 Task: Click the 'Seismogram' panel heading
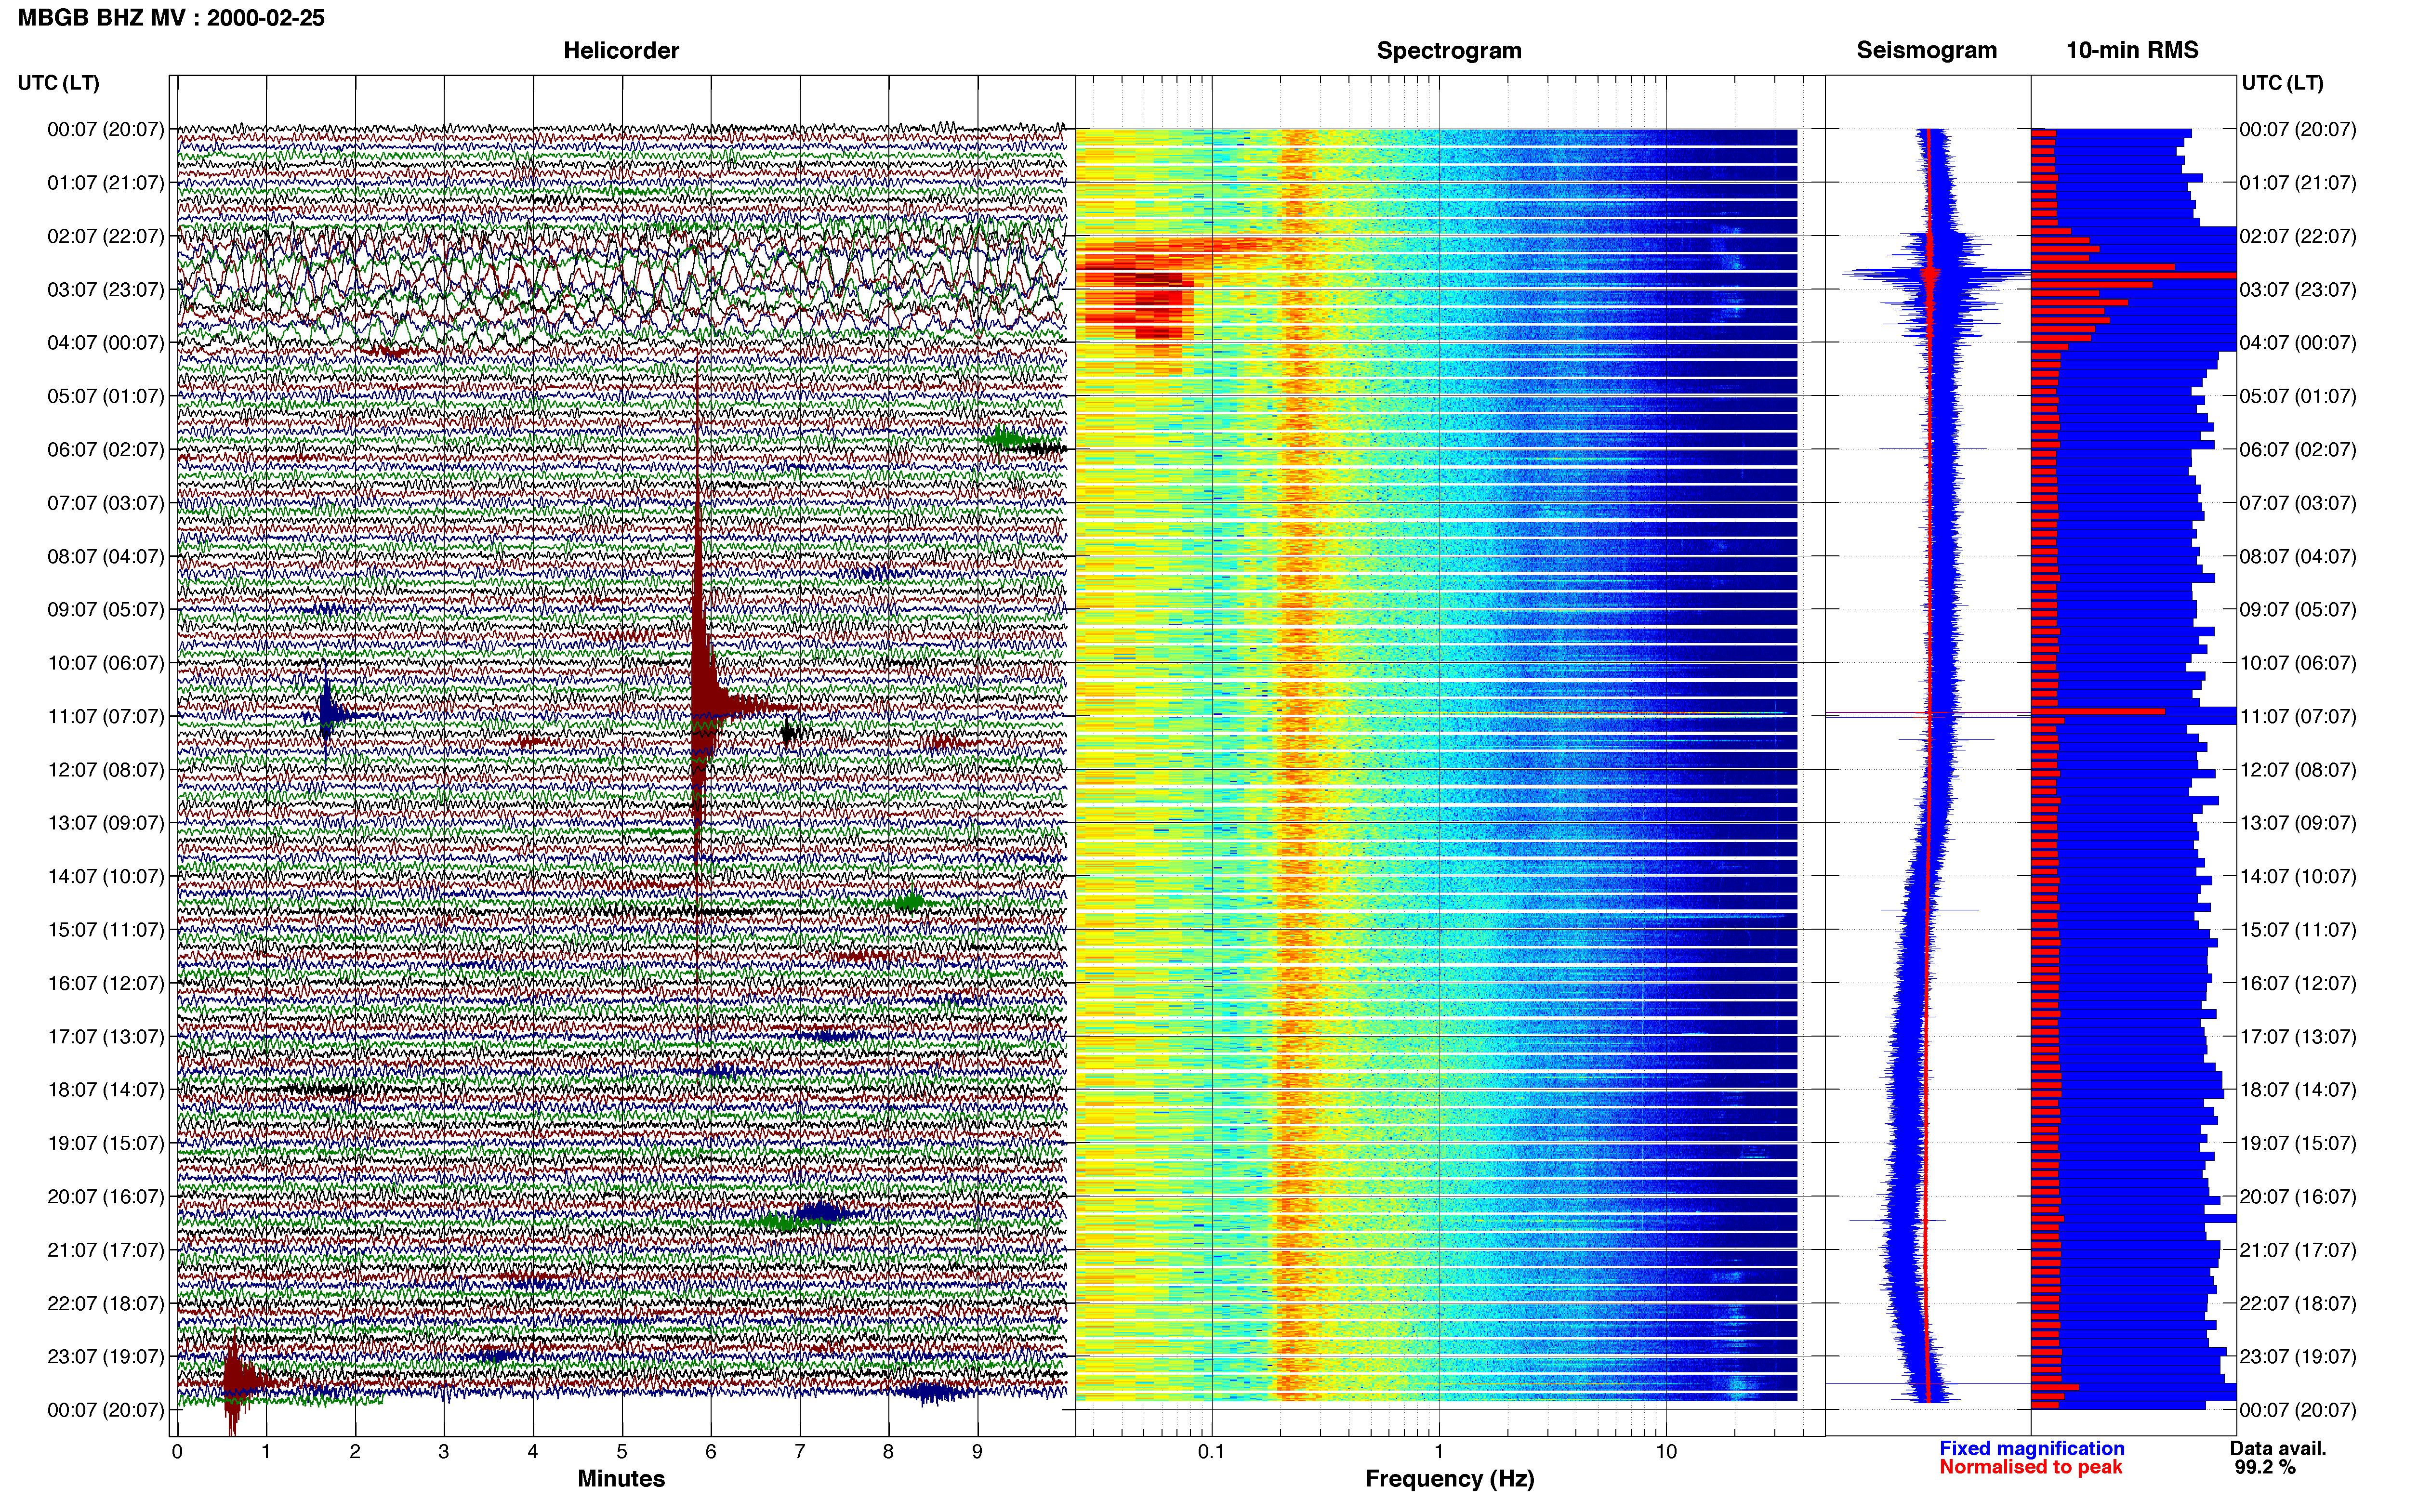(1926, 50)
